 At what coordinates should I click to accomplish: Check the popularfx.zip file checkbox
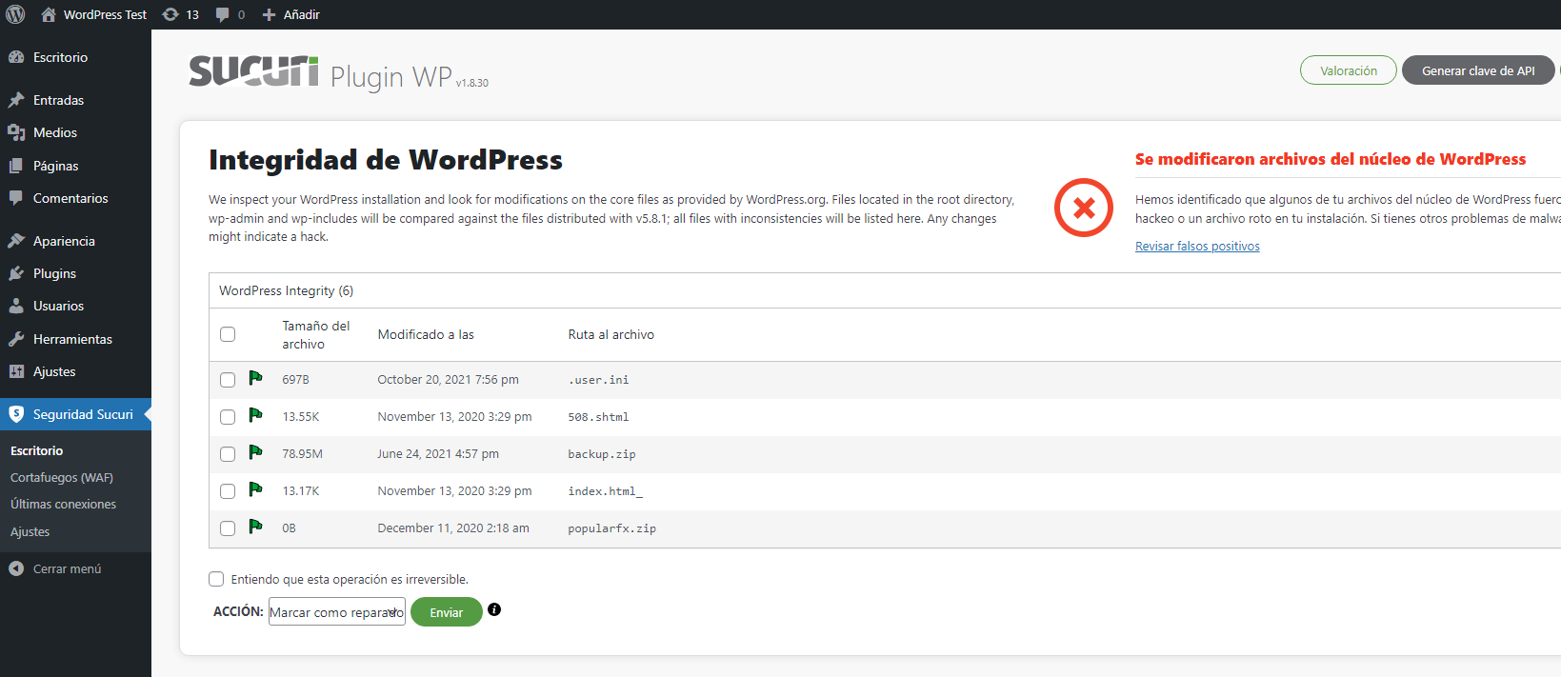click(228, 528)
